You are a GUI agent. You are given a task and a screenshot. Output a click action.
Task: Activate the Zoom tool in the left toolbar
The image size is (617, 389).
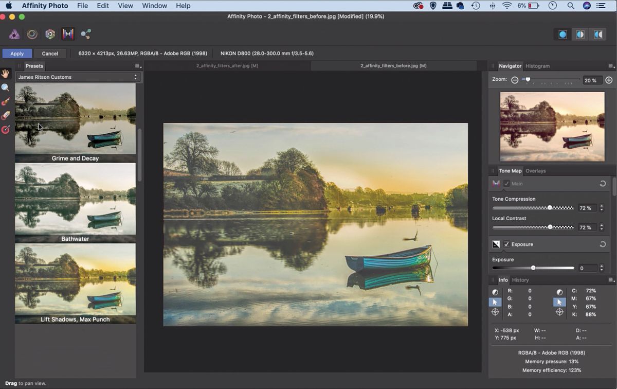click(6, 87)
